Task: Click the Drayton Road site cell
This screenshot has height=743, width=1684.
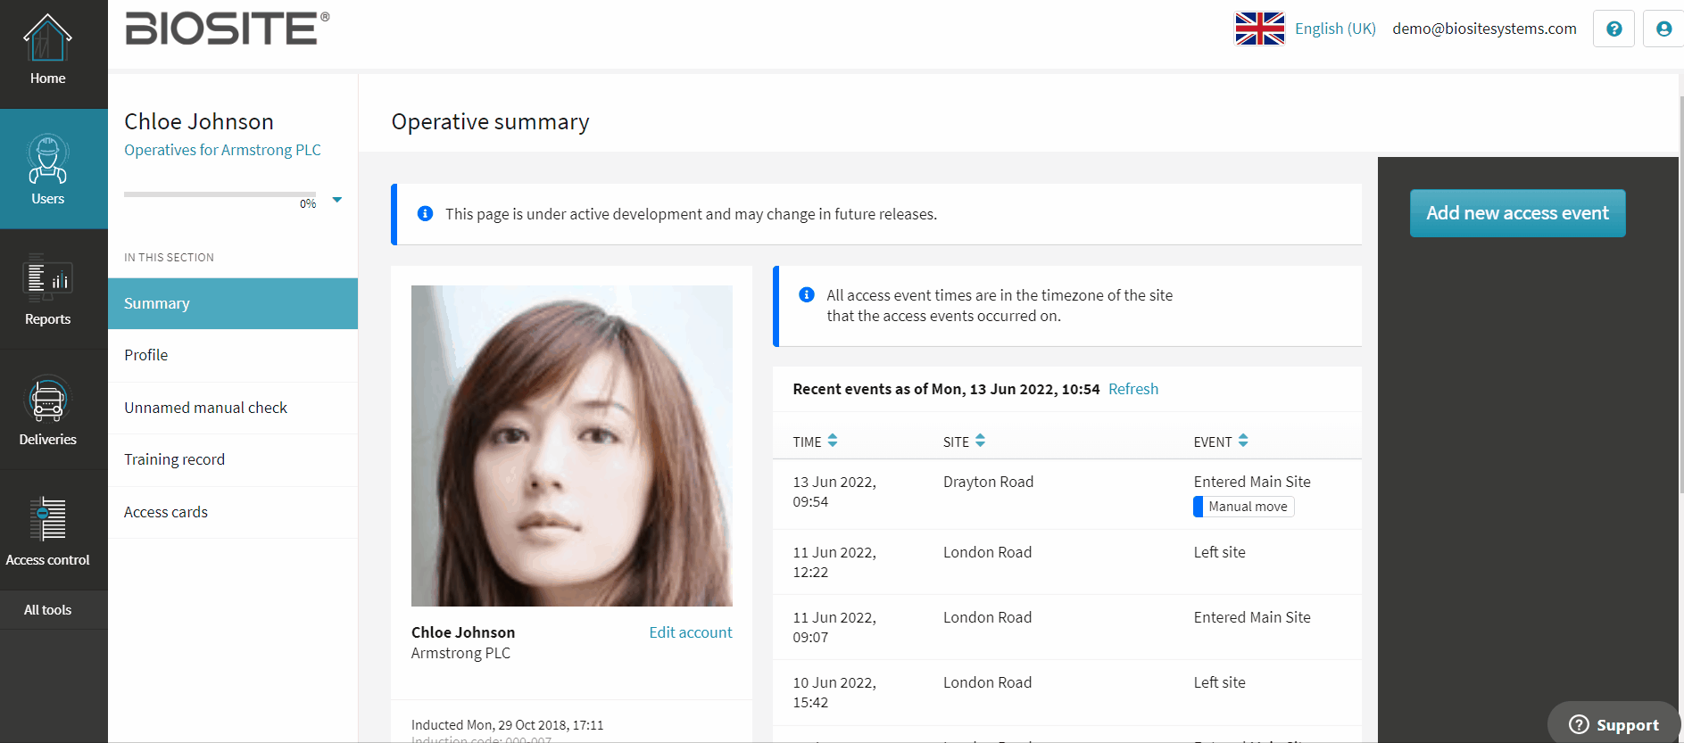Action: 988,482
